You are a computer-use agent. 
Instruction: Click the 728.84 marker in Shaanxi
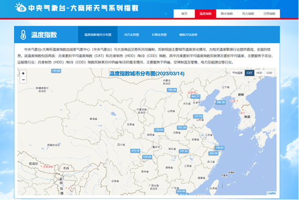[159, 130]
